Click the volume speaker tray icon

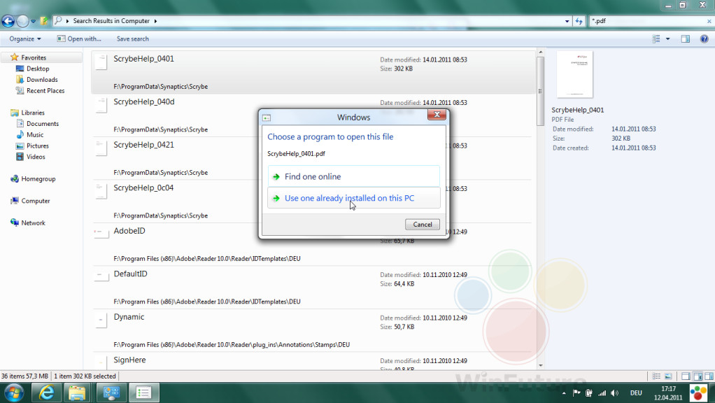(x=615, y=393)
